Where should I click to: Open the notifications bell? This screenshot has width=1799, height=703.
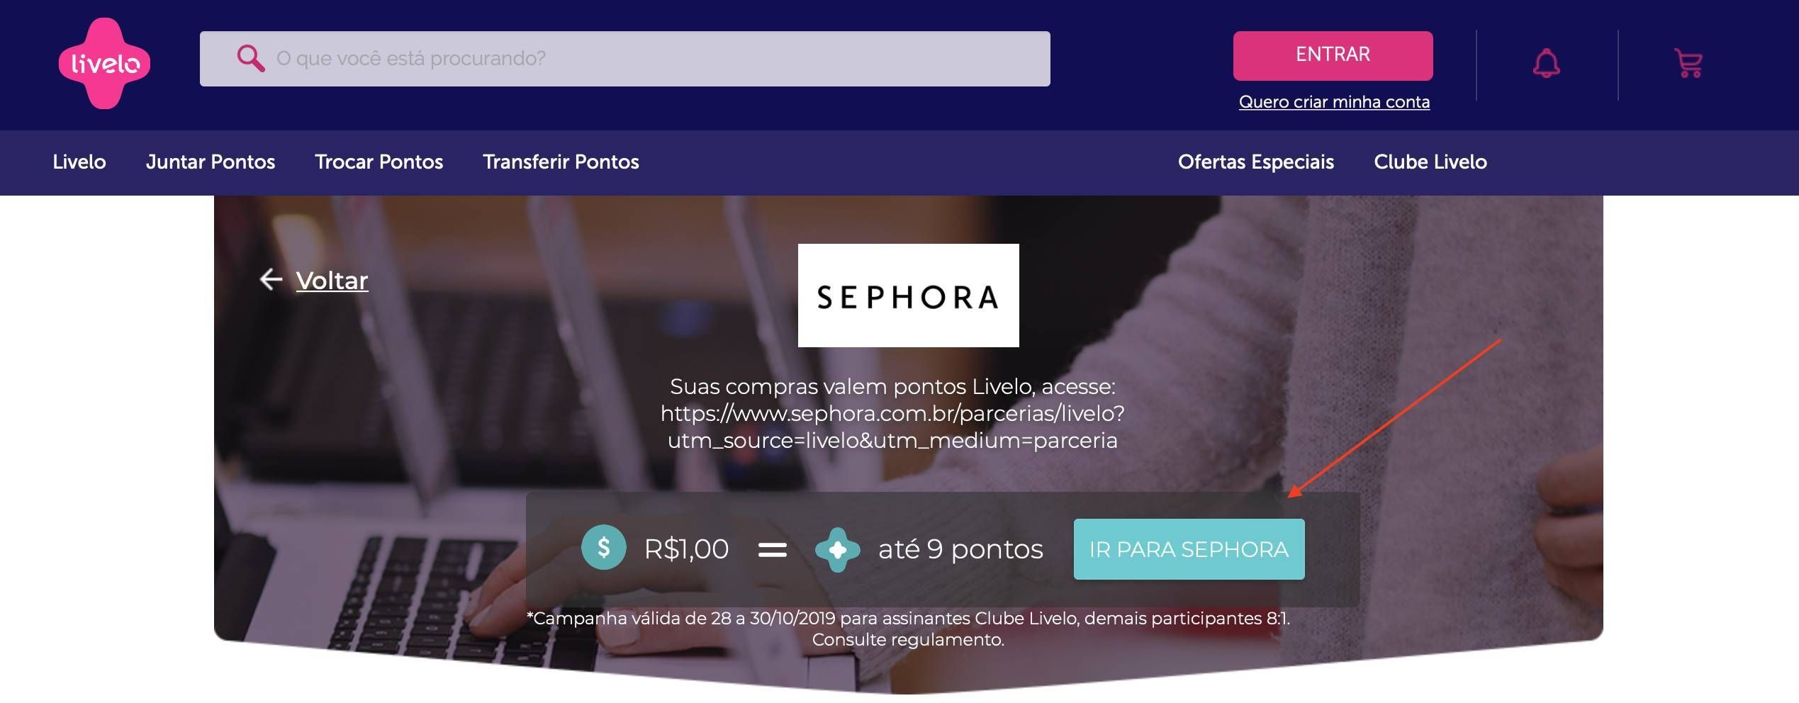coord(1546,63)
